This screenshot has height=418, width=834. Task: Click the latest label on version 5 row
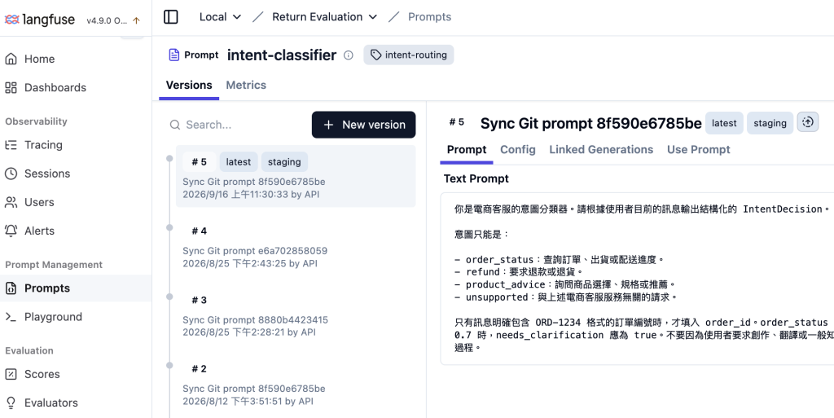tap(239, 162)
